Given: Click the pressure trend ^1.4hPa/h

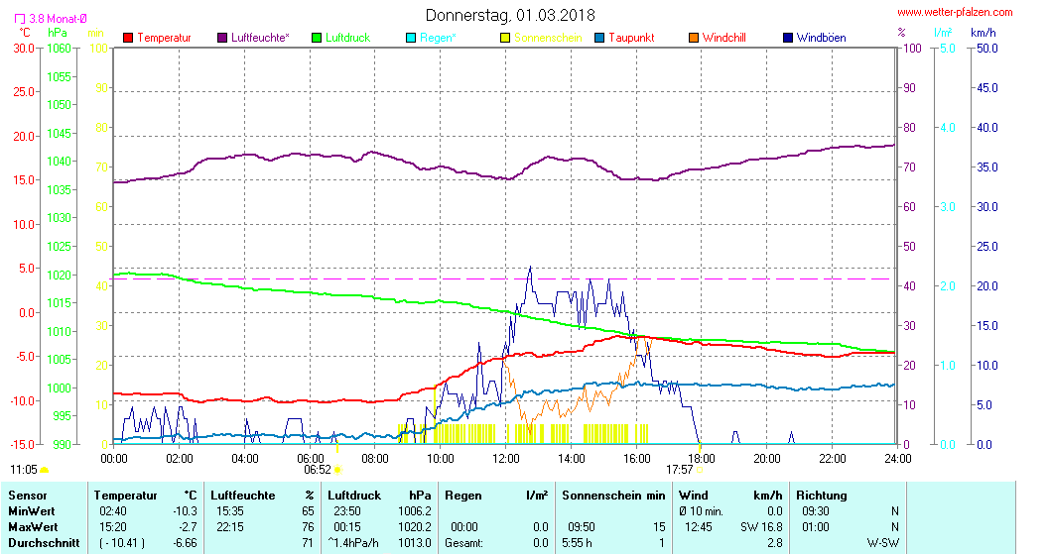Looking at the screenshot, I should tap(353, 543).
